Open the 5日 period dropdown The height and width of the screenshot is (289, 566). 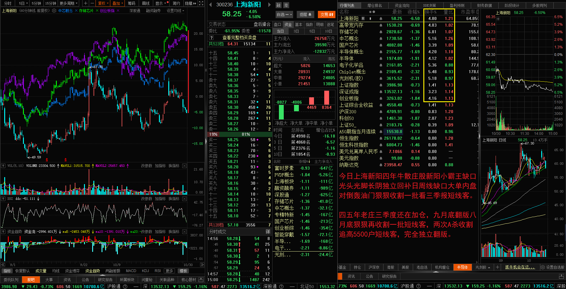tap(23, 3)
